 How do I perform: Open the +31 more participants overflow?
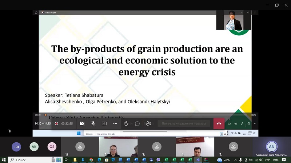click(x=16, y=147)
